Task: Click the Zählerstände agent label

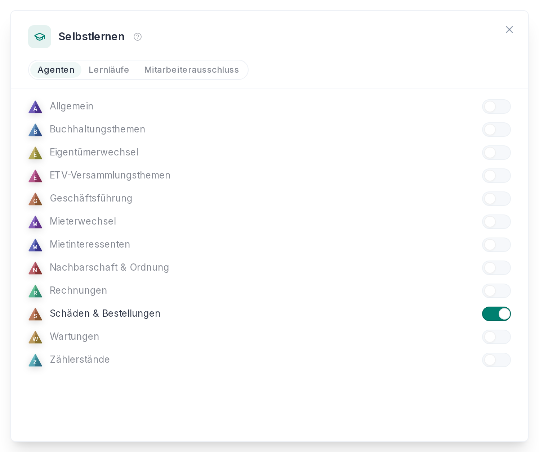Action: coord(80,360)
